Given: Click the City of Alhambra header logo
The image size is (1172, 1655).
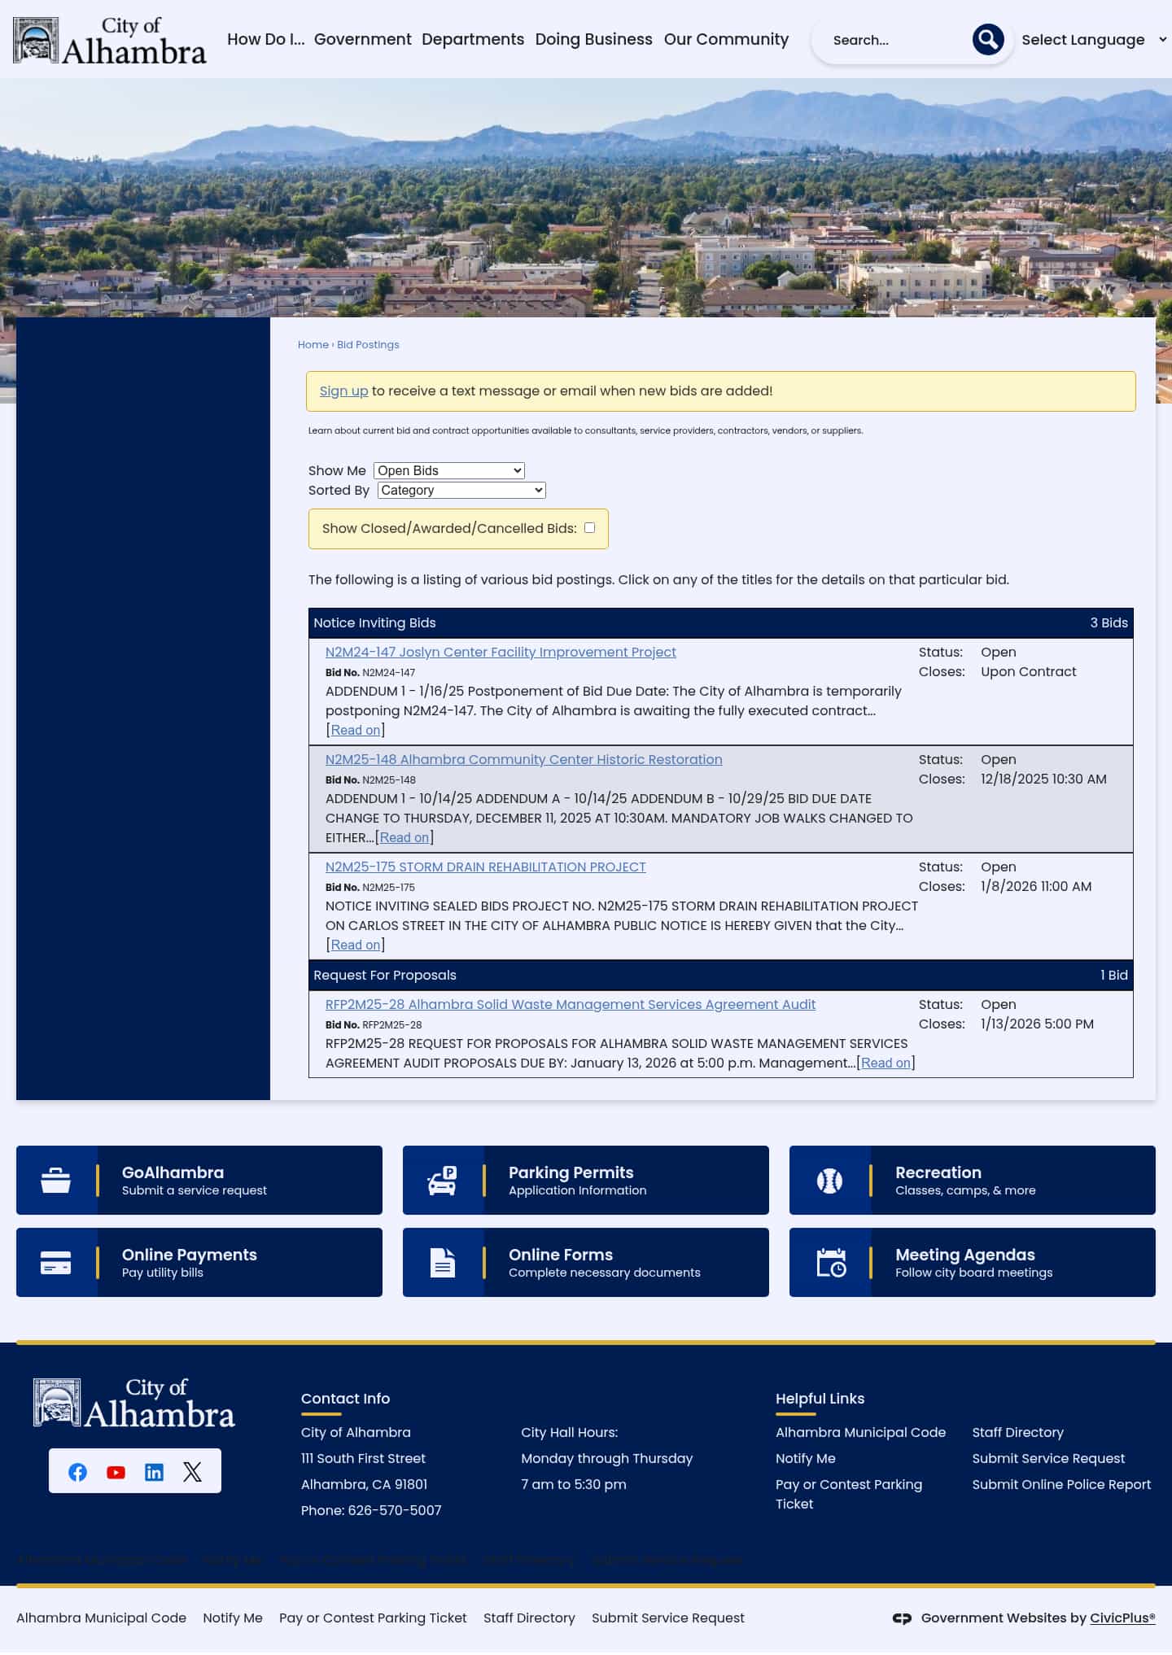Looking at the screenshot, I should (x=110, y=40).
